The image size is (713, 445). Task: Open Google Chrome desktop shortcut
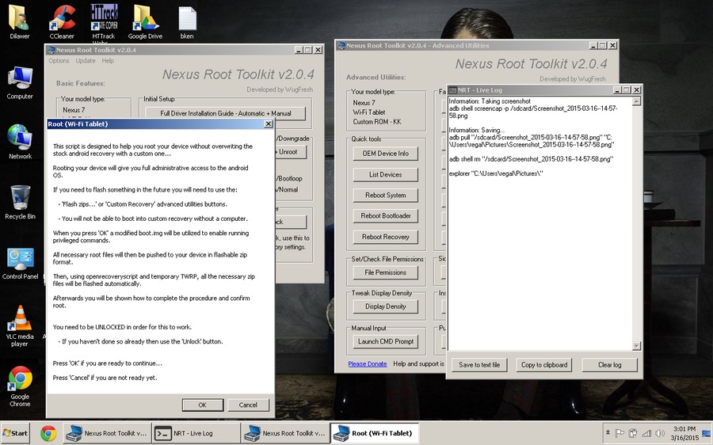[x=20, y=386]
